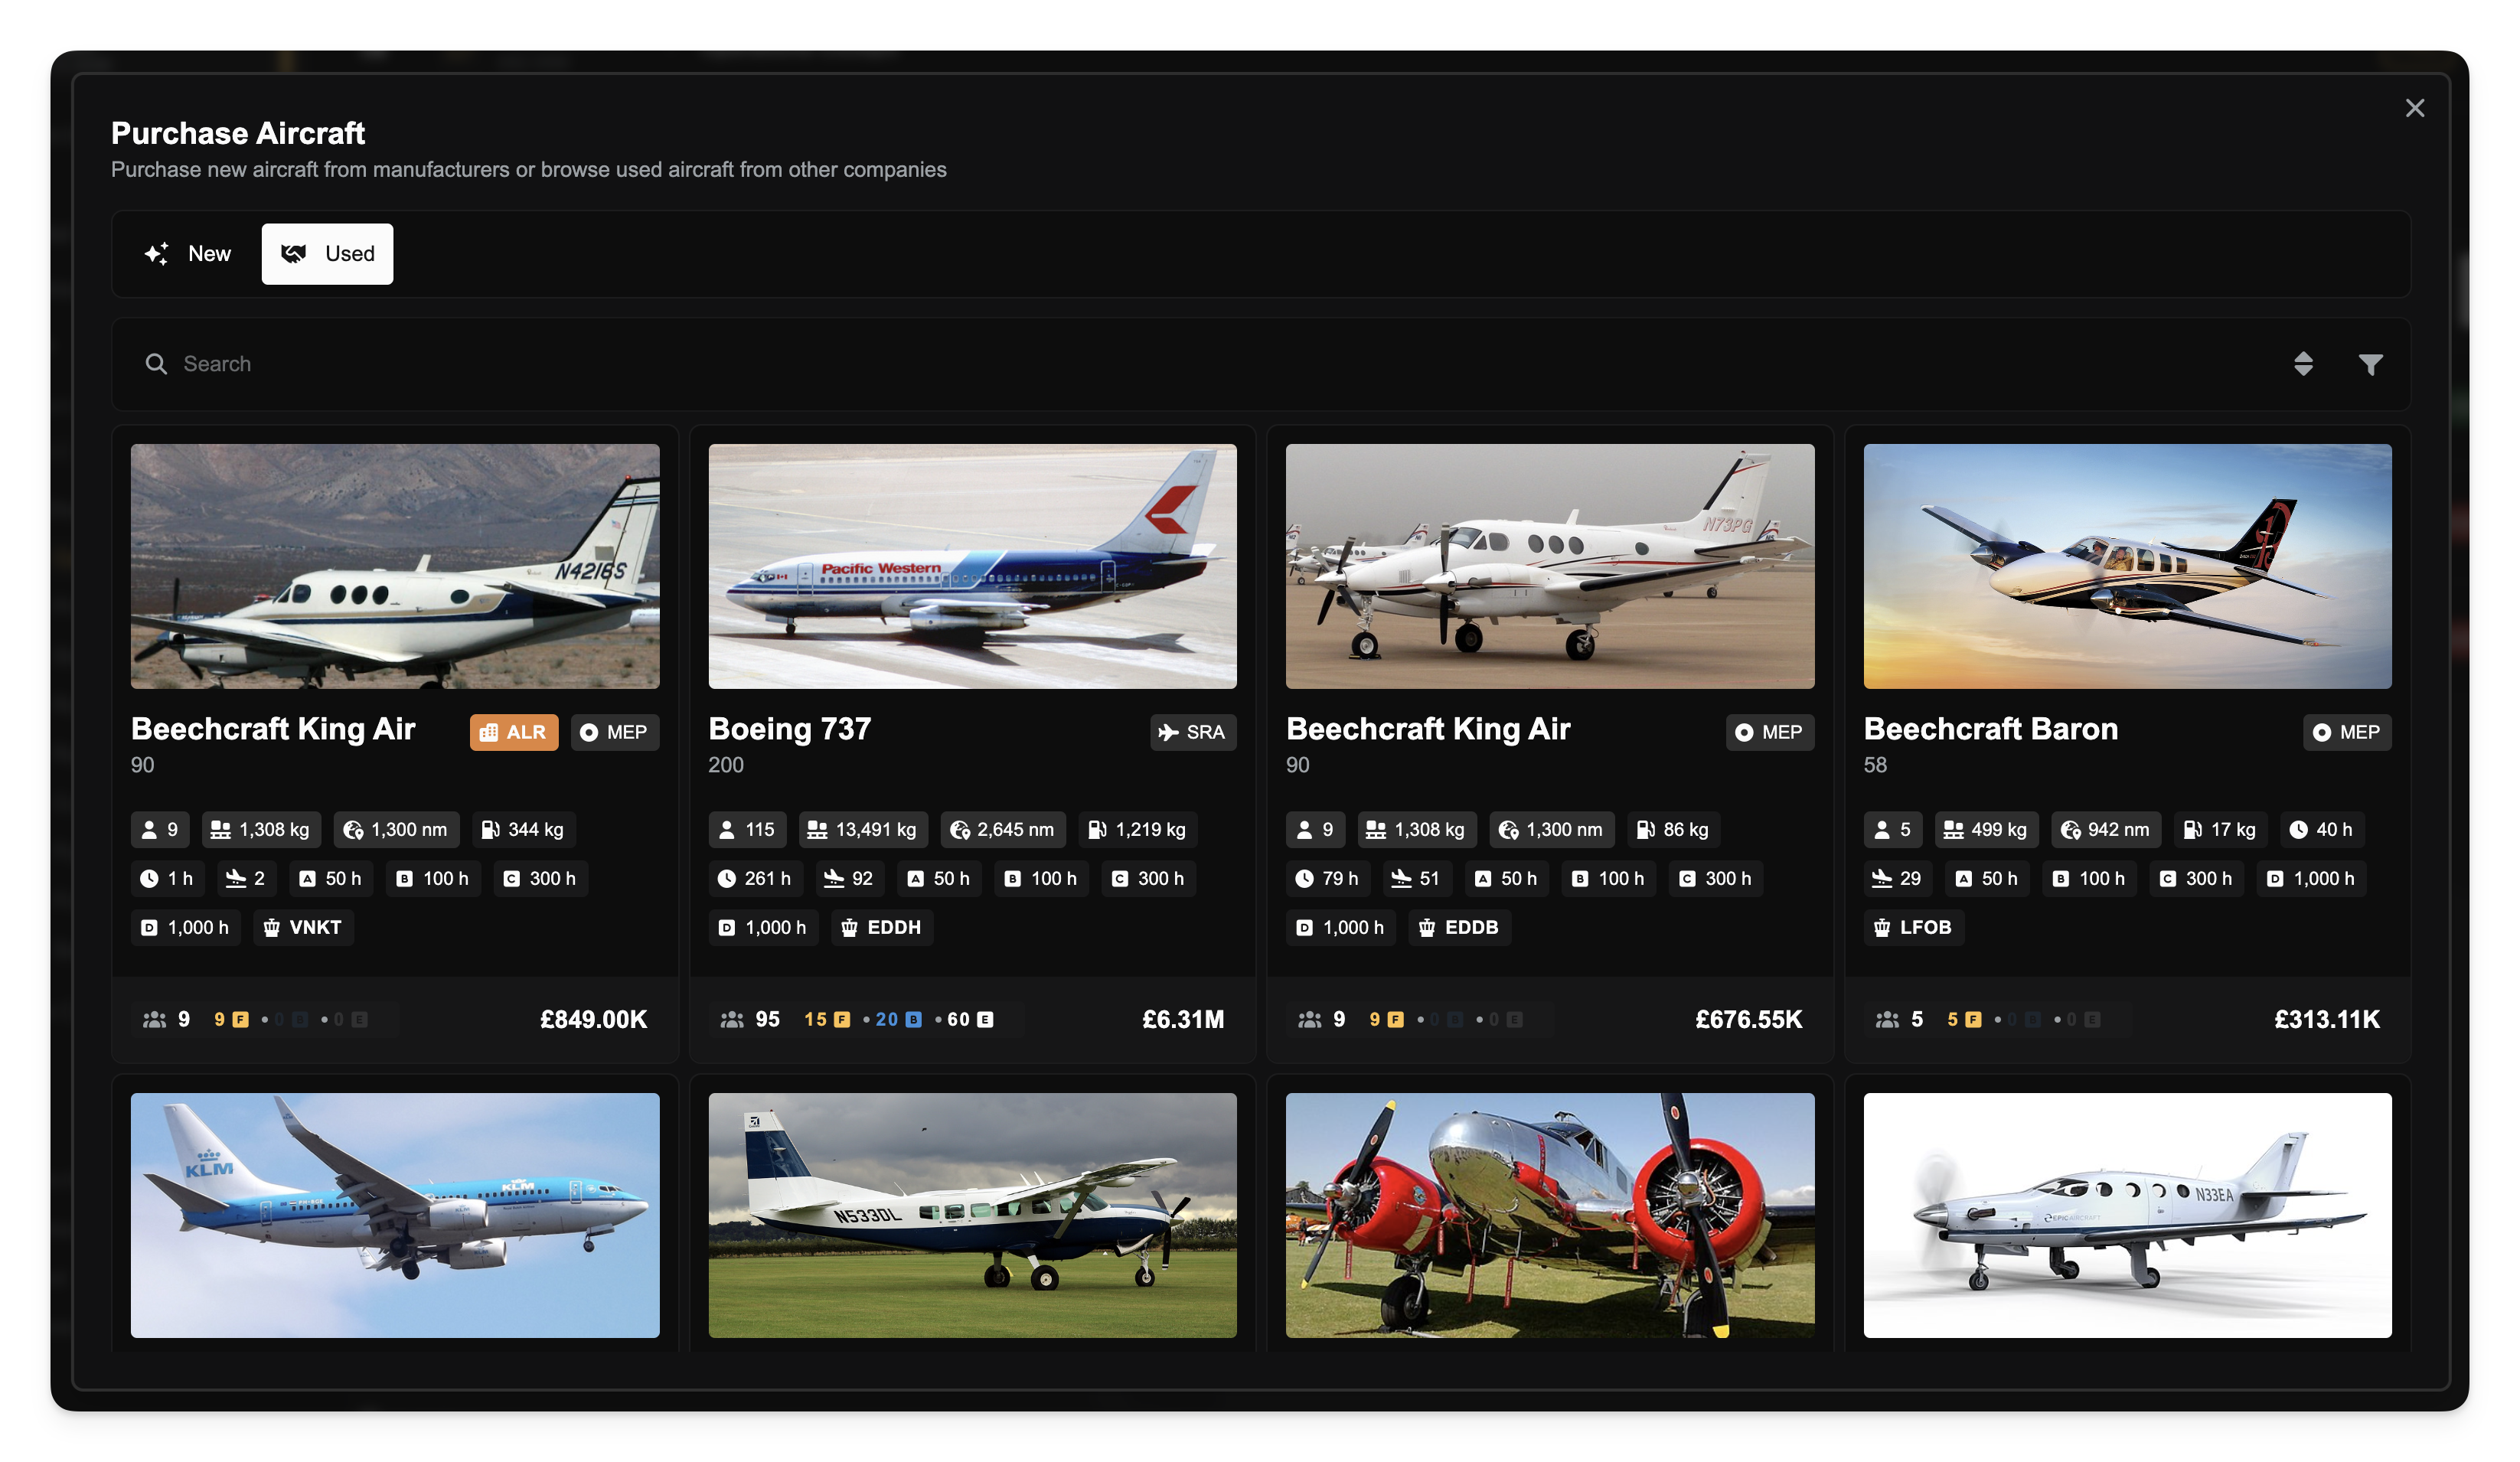Click the LFOB airport location tag

pyautogui.click(x=1913, y=927)
